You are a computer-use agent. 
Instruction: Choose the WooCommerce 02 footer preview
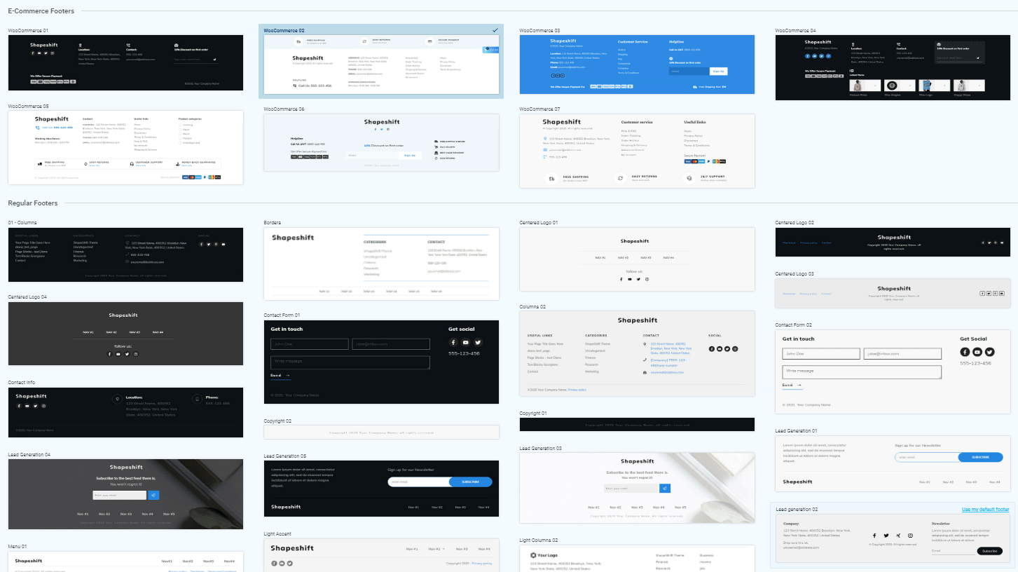pyautogui.click(x=381, y=64)
